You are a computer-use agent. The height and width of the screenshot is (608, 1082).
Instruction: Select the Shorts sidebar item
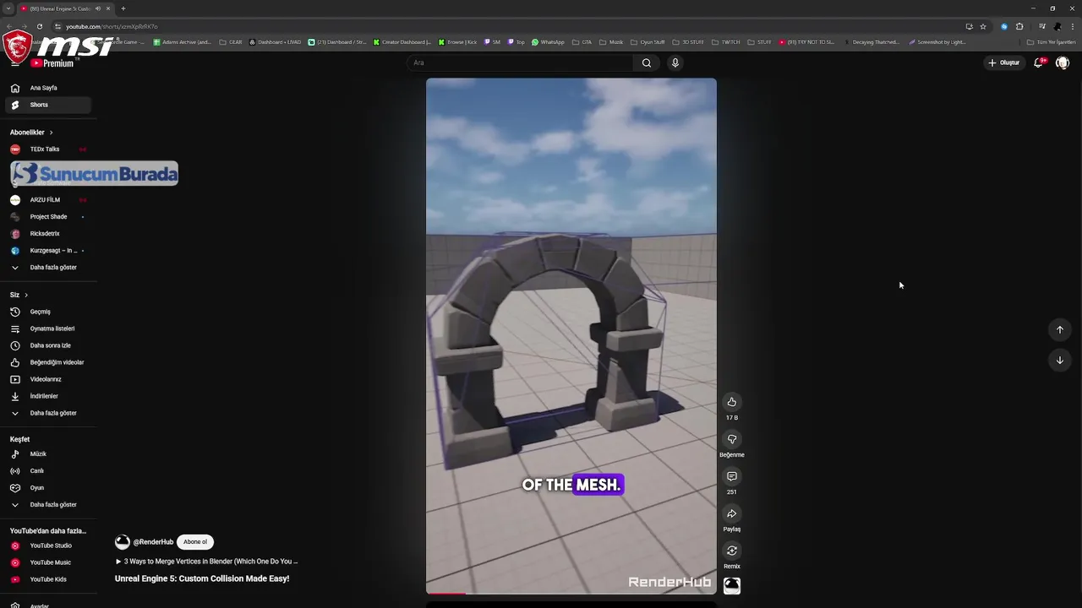48,105
